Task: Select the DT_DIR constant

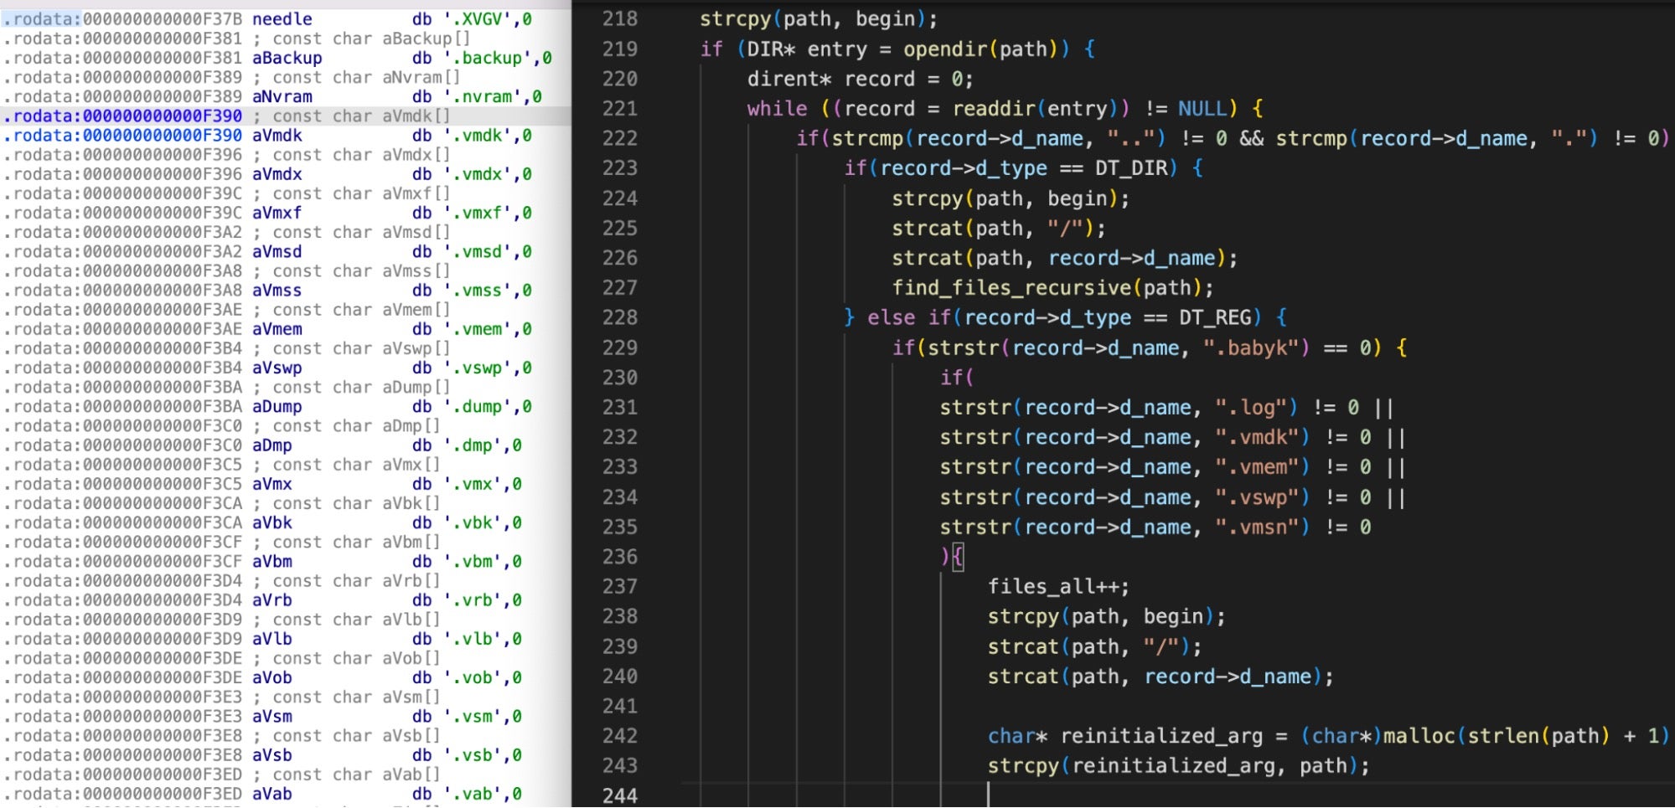Action: [1130, 168]
